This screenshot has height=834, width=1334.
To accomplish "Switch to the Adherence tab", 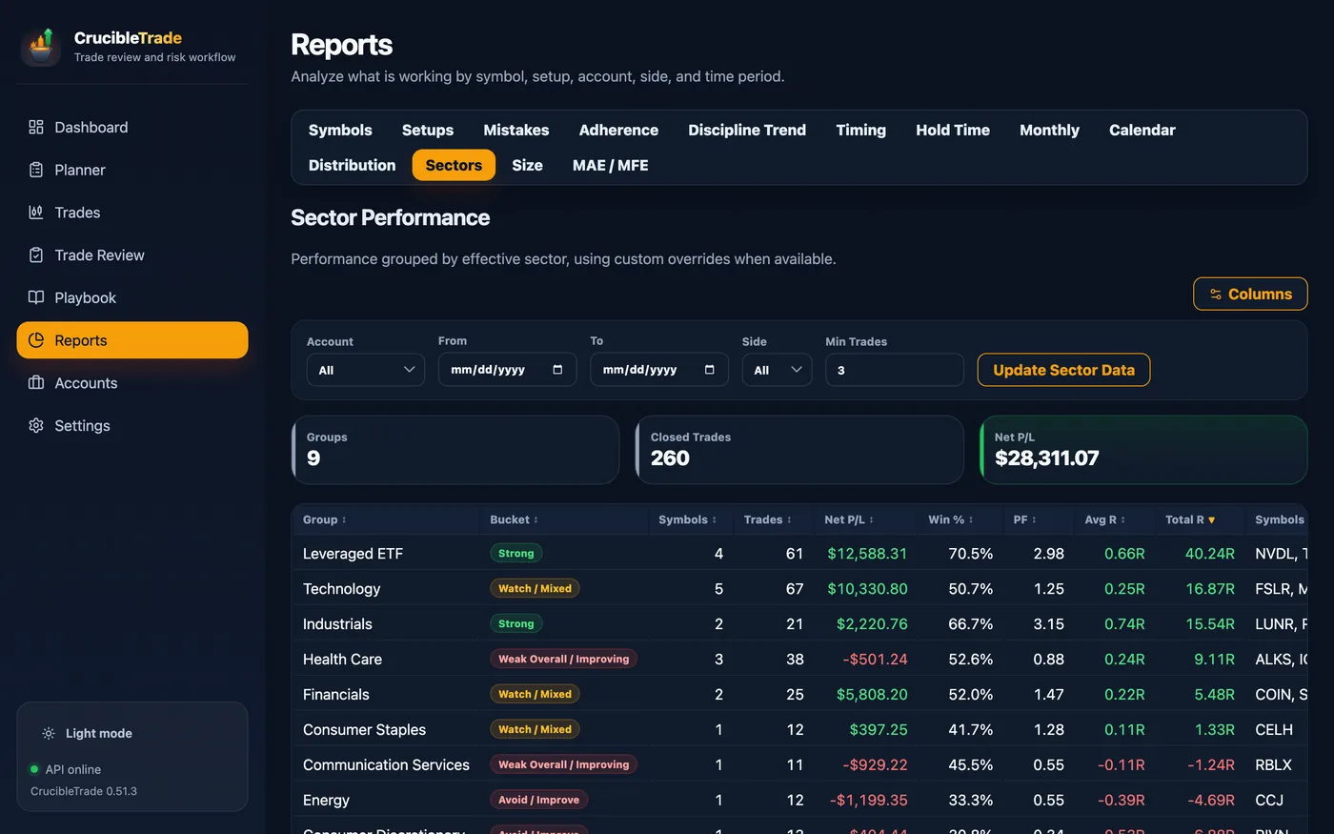I will [x=618, y=130].
